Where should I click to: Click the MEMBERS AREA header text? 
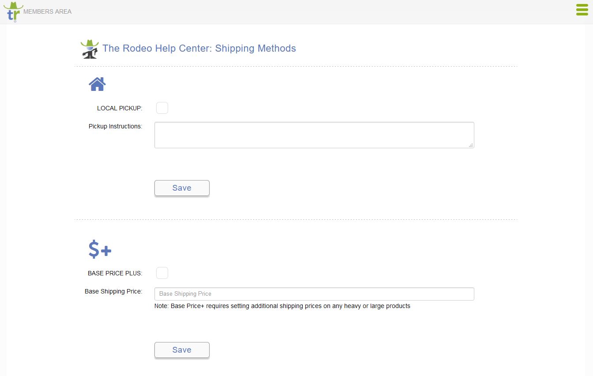point(47,11)
